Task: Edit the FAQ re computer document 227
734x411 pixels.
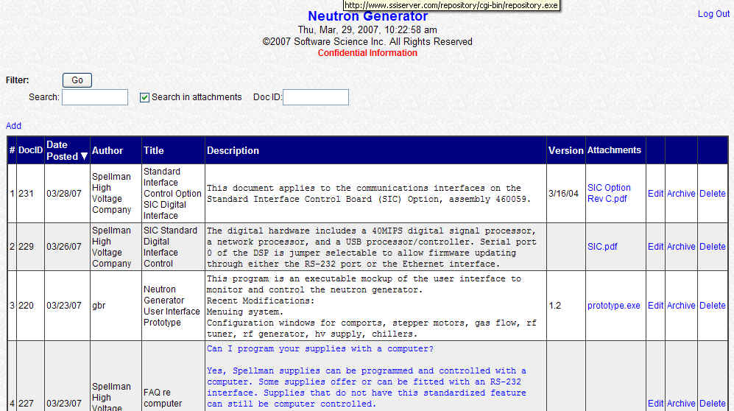Action: pos(655,403)
